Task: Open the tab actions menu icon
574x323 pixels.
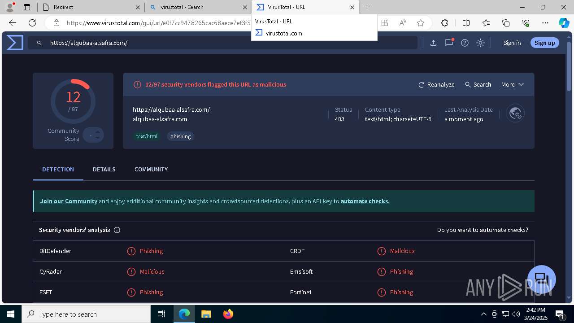Action: pyautogui.click(x=27, y=7)
